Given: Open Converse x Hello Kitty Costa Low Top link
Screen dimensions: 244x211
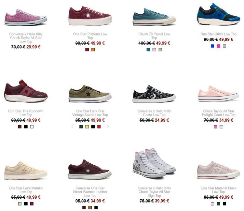Looking at the screenshot, I should [x=154, y=113].
